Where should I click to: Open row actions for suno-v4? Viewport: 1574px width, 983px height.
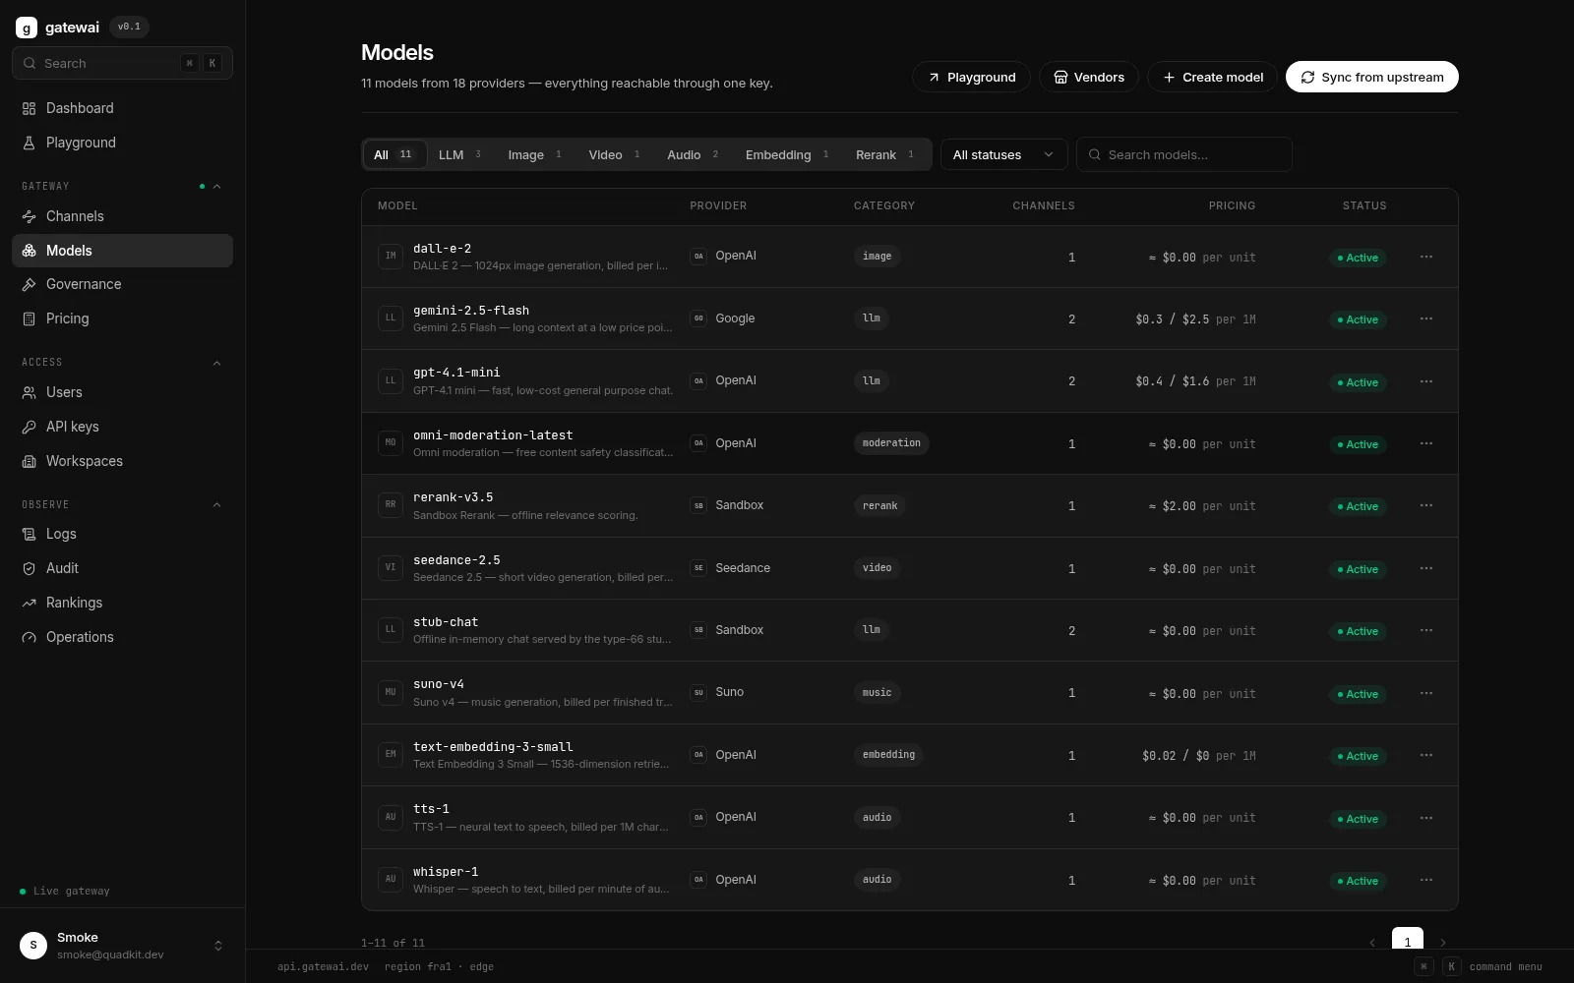(x=1426, y=693)
